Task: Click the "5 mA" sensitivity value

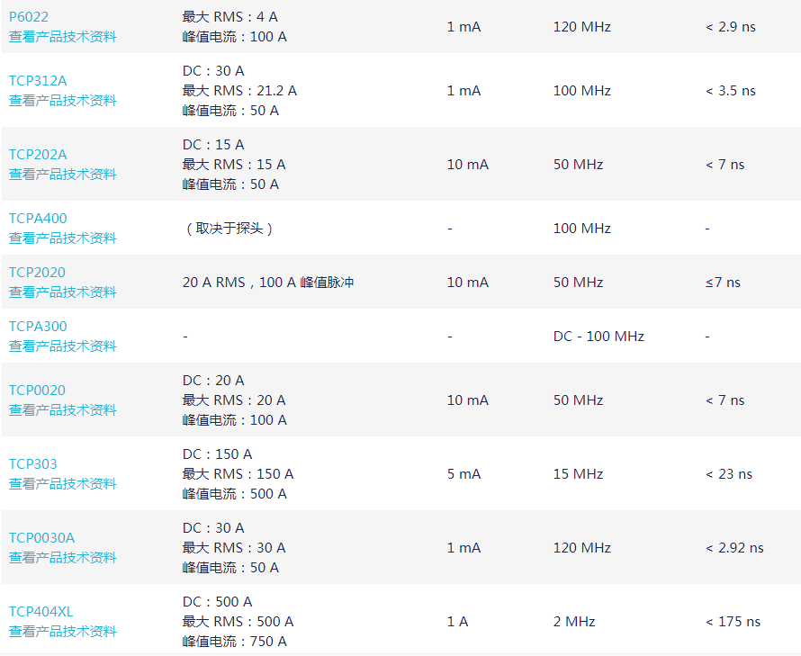Action: (463, 474)
